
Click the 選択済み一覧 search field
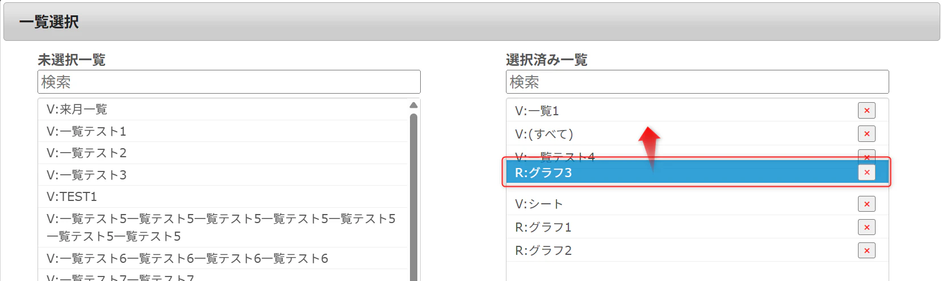697,82
